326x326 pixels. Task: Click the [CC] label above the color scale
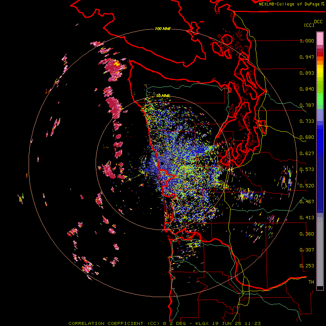pyautogui.click(x=309, y=25)
